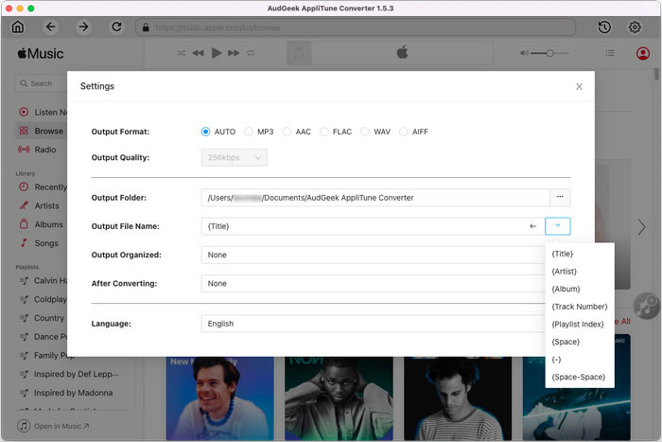Open the After Converting dropdown
The image size is (662, 442).
(x=373, y=284)
